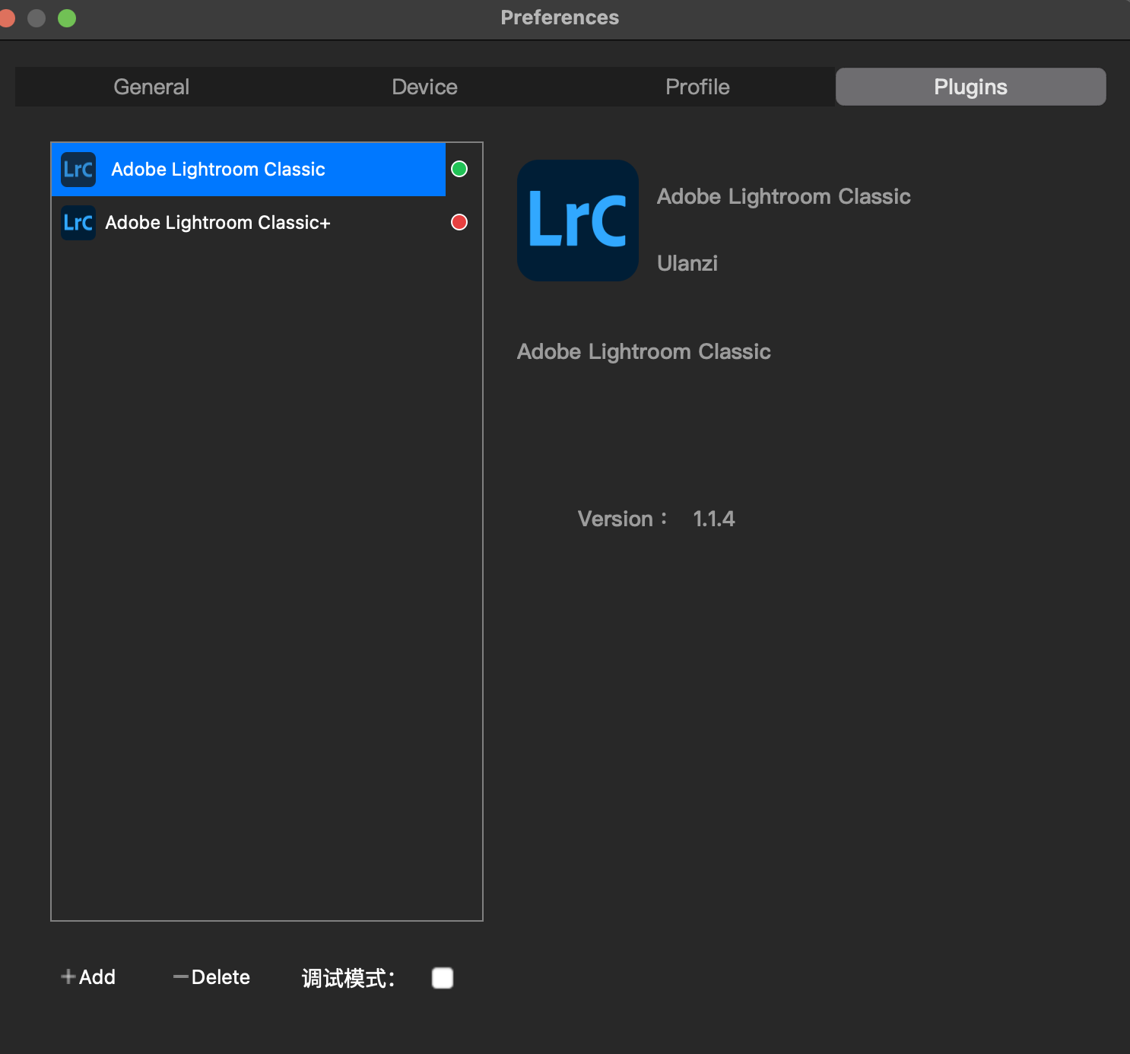This screenshot has height=1054, width=1130.
Task: Click the Preferences window title
Action: click(x=560, y=17)
